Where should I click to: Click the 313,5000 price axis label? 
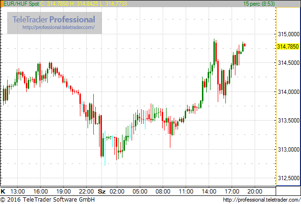289,121
